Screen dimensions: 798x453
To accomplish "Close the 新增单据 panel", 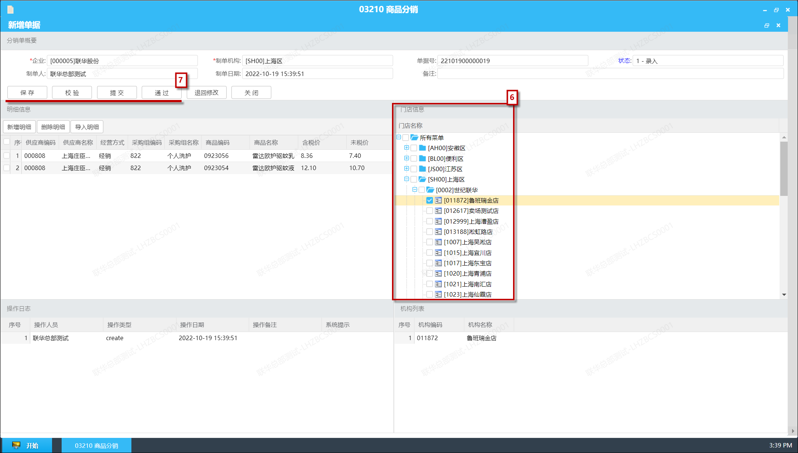I will (778, 25).
